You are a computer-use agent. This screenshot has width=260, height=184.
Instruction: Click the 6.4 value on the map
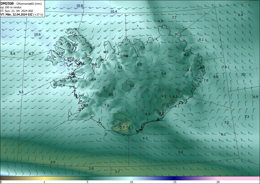(94, 79)
